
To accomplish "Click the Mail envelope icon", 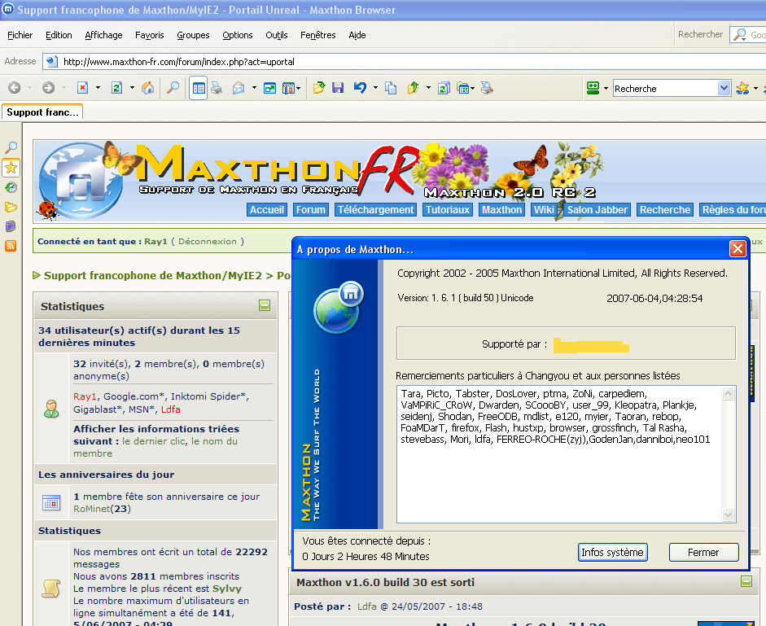I will pyautogui.click(x=239, y=88).
